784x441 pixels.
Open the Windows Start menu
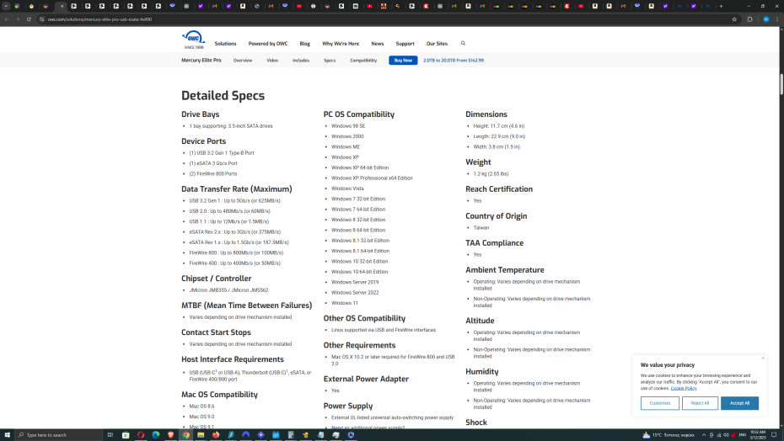point(7,434)
